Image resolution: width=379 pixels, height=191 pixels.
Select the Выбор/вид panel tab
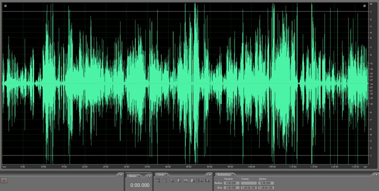(x=224, y=174)
